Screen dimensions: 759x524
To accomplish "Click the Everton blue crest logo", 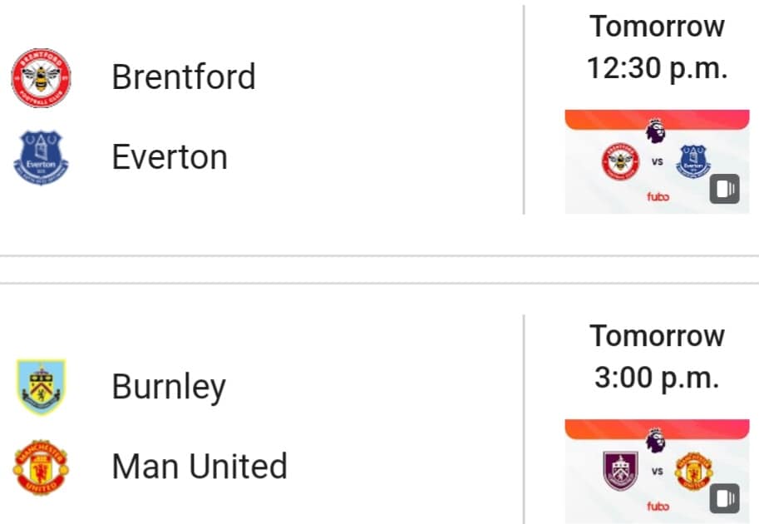I will click(x=41, y=158).
